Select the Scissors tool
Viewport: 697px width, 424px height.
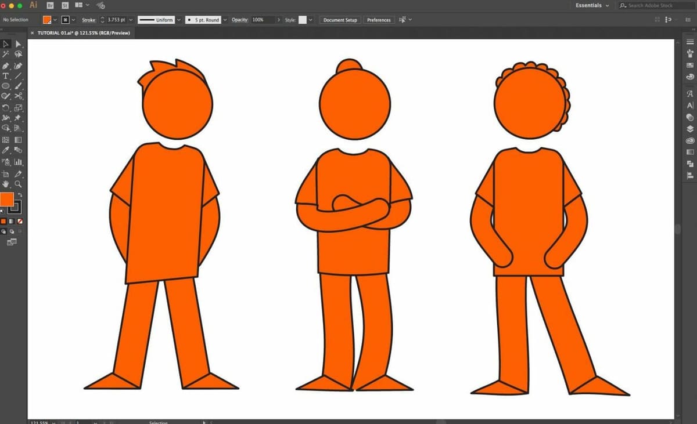(19, 96)
